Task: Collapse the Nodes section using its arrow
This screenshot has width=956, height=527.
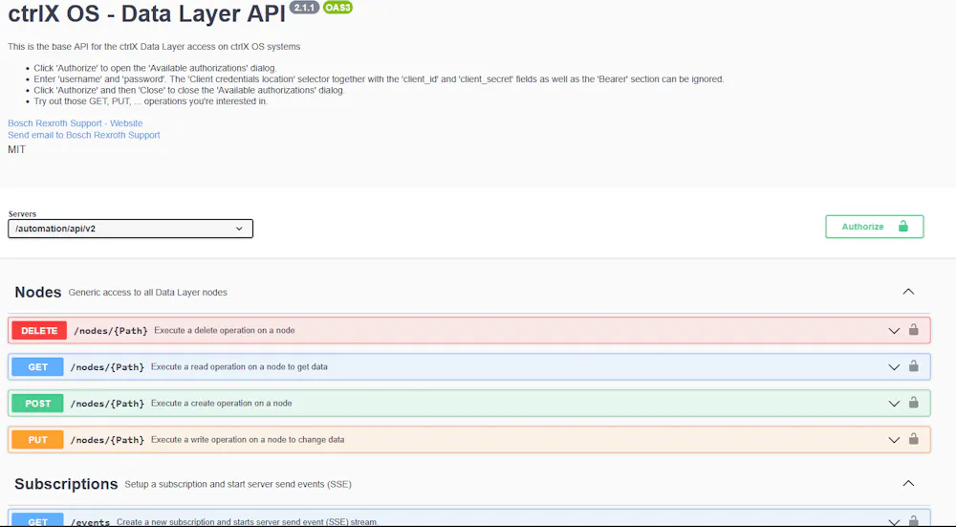Action: tap(908, 292)
